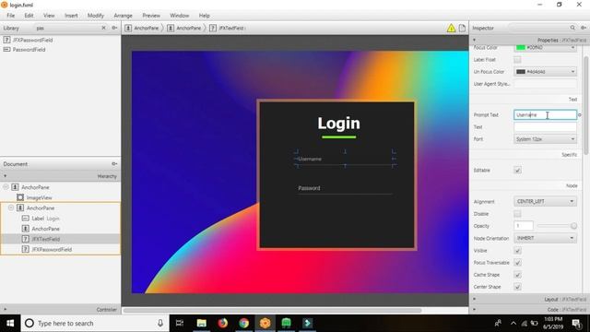Screen dimensions: 590x332
Task: Click the ImageView icon in hierarchy
Action: coord(20,197)
